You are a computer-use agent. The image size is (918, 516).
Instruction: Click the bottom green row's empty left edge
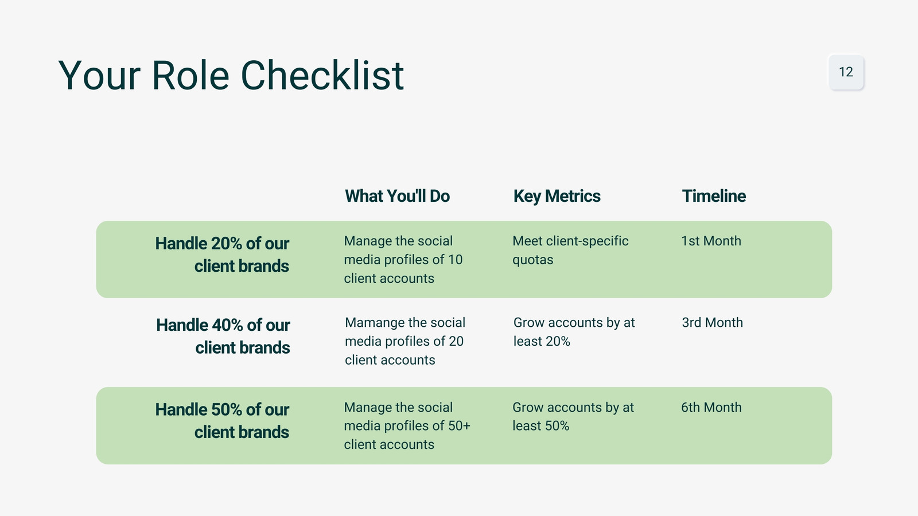pos(123,425)
